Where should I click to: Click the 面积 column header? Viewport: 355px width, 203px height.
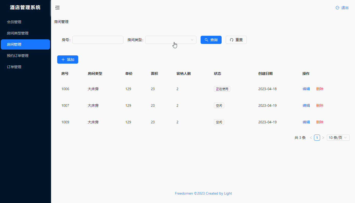[154, 74]
